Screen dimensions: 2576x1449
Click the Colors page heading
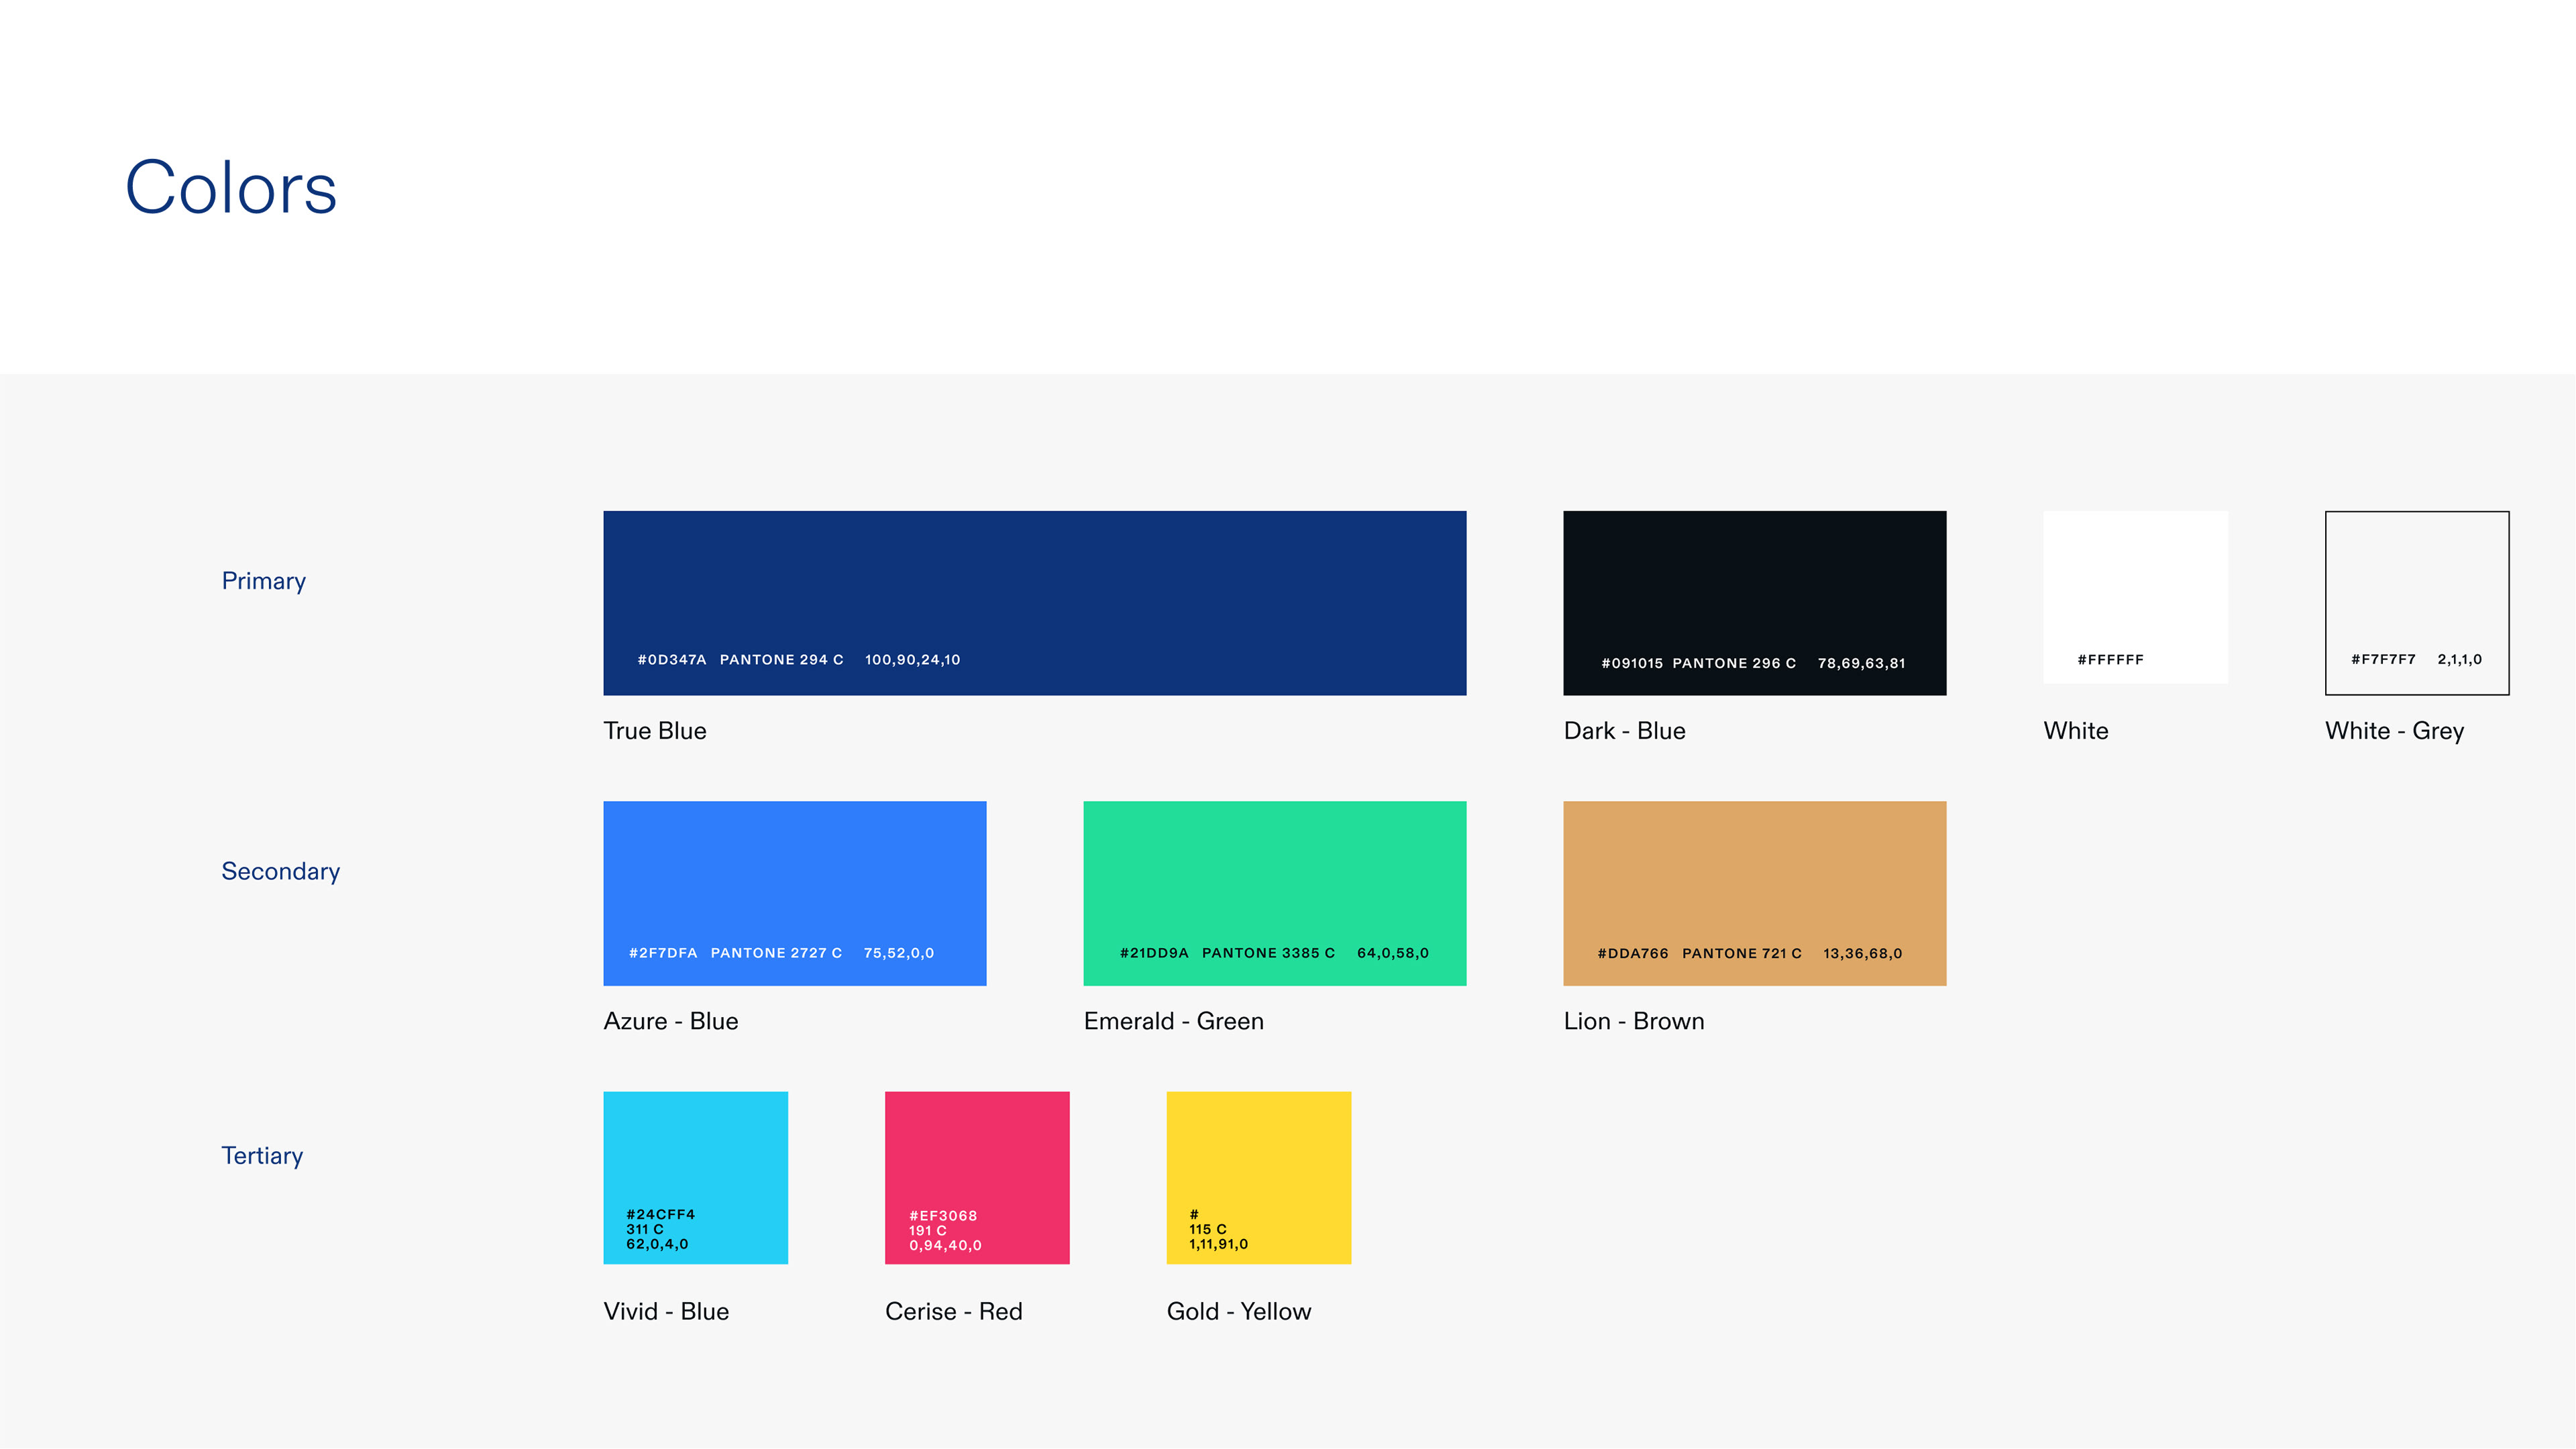(231, 188)
